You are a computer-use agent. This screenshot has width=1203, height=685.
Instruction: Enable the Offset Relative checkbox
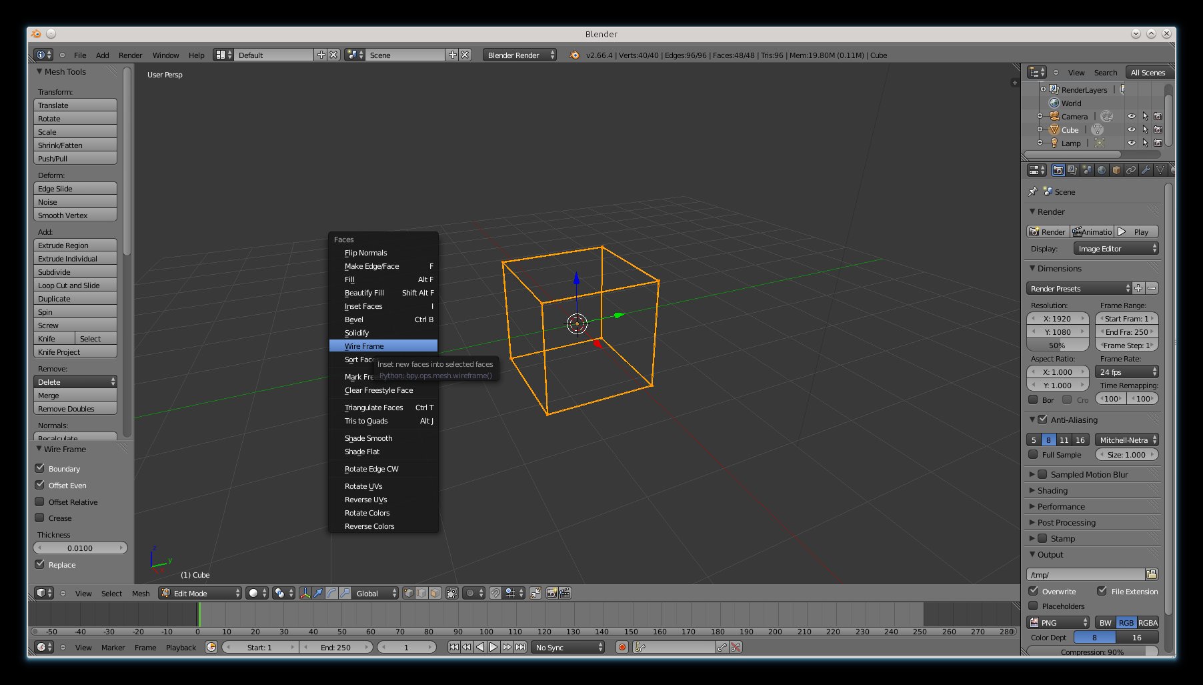[x=40, y=502]
